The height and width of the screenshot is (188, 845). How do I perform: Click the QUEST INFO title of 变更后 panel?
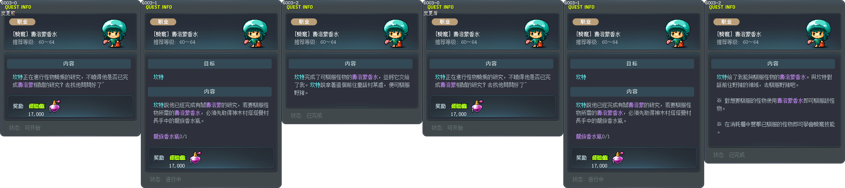point(440,7)
